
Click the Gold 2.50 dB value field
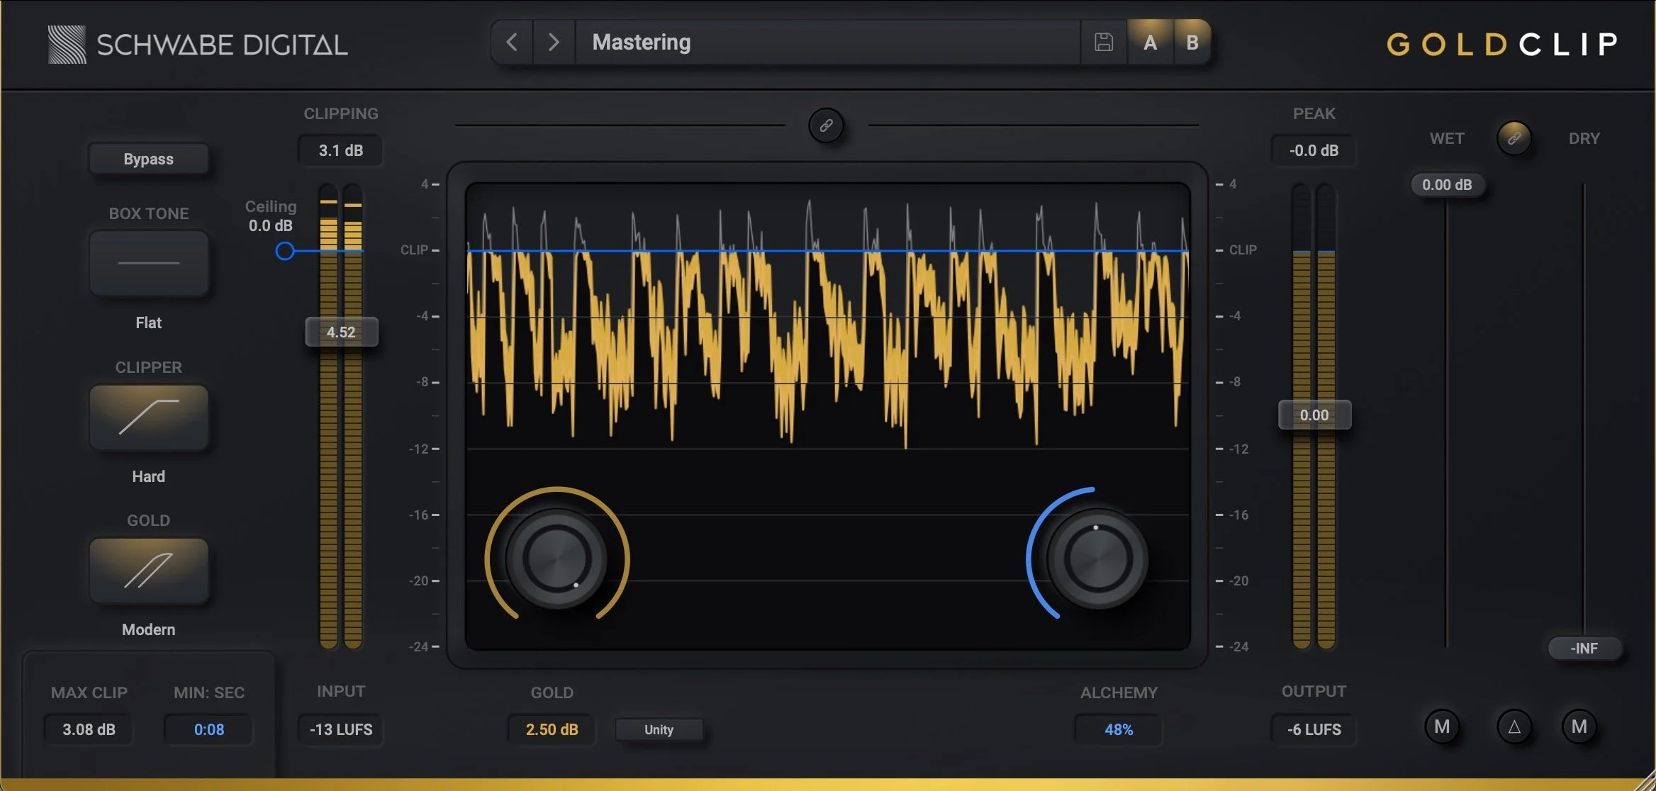coord(552,729)
